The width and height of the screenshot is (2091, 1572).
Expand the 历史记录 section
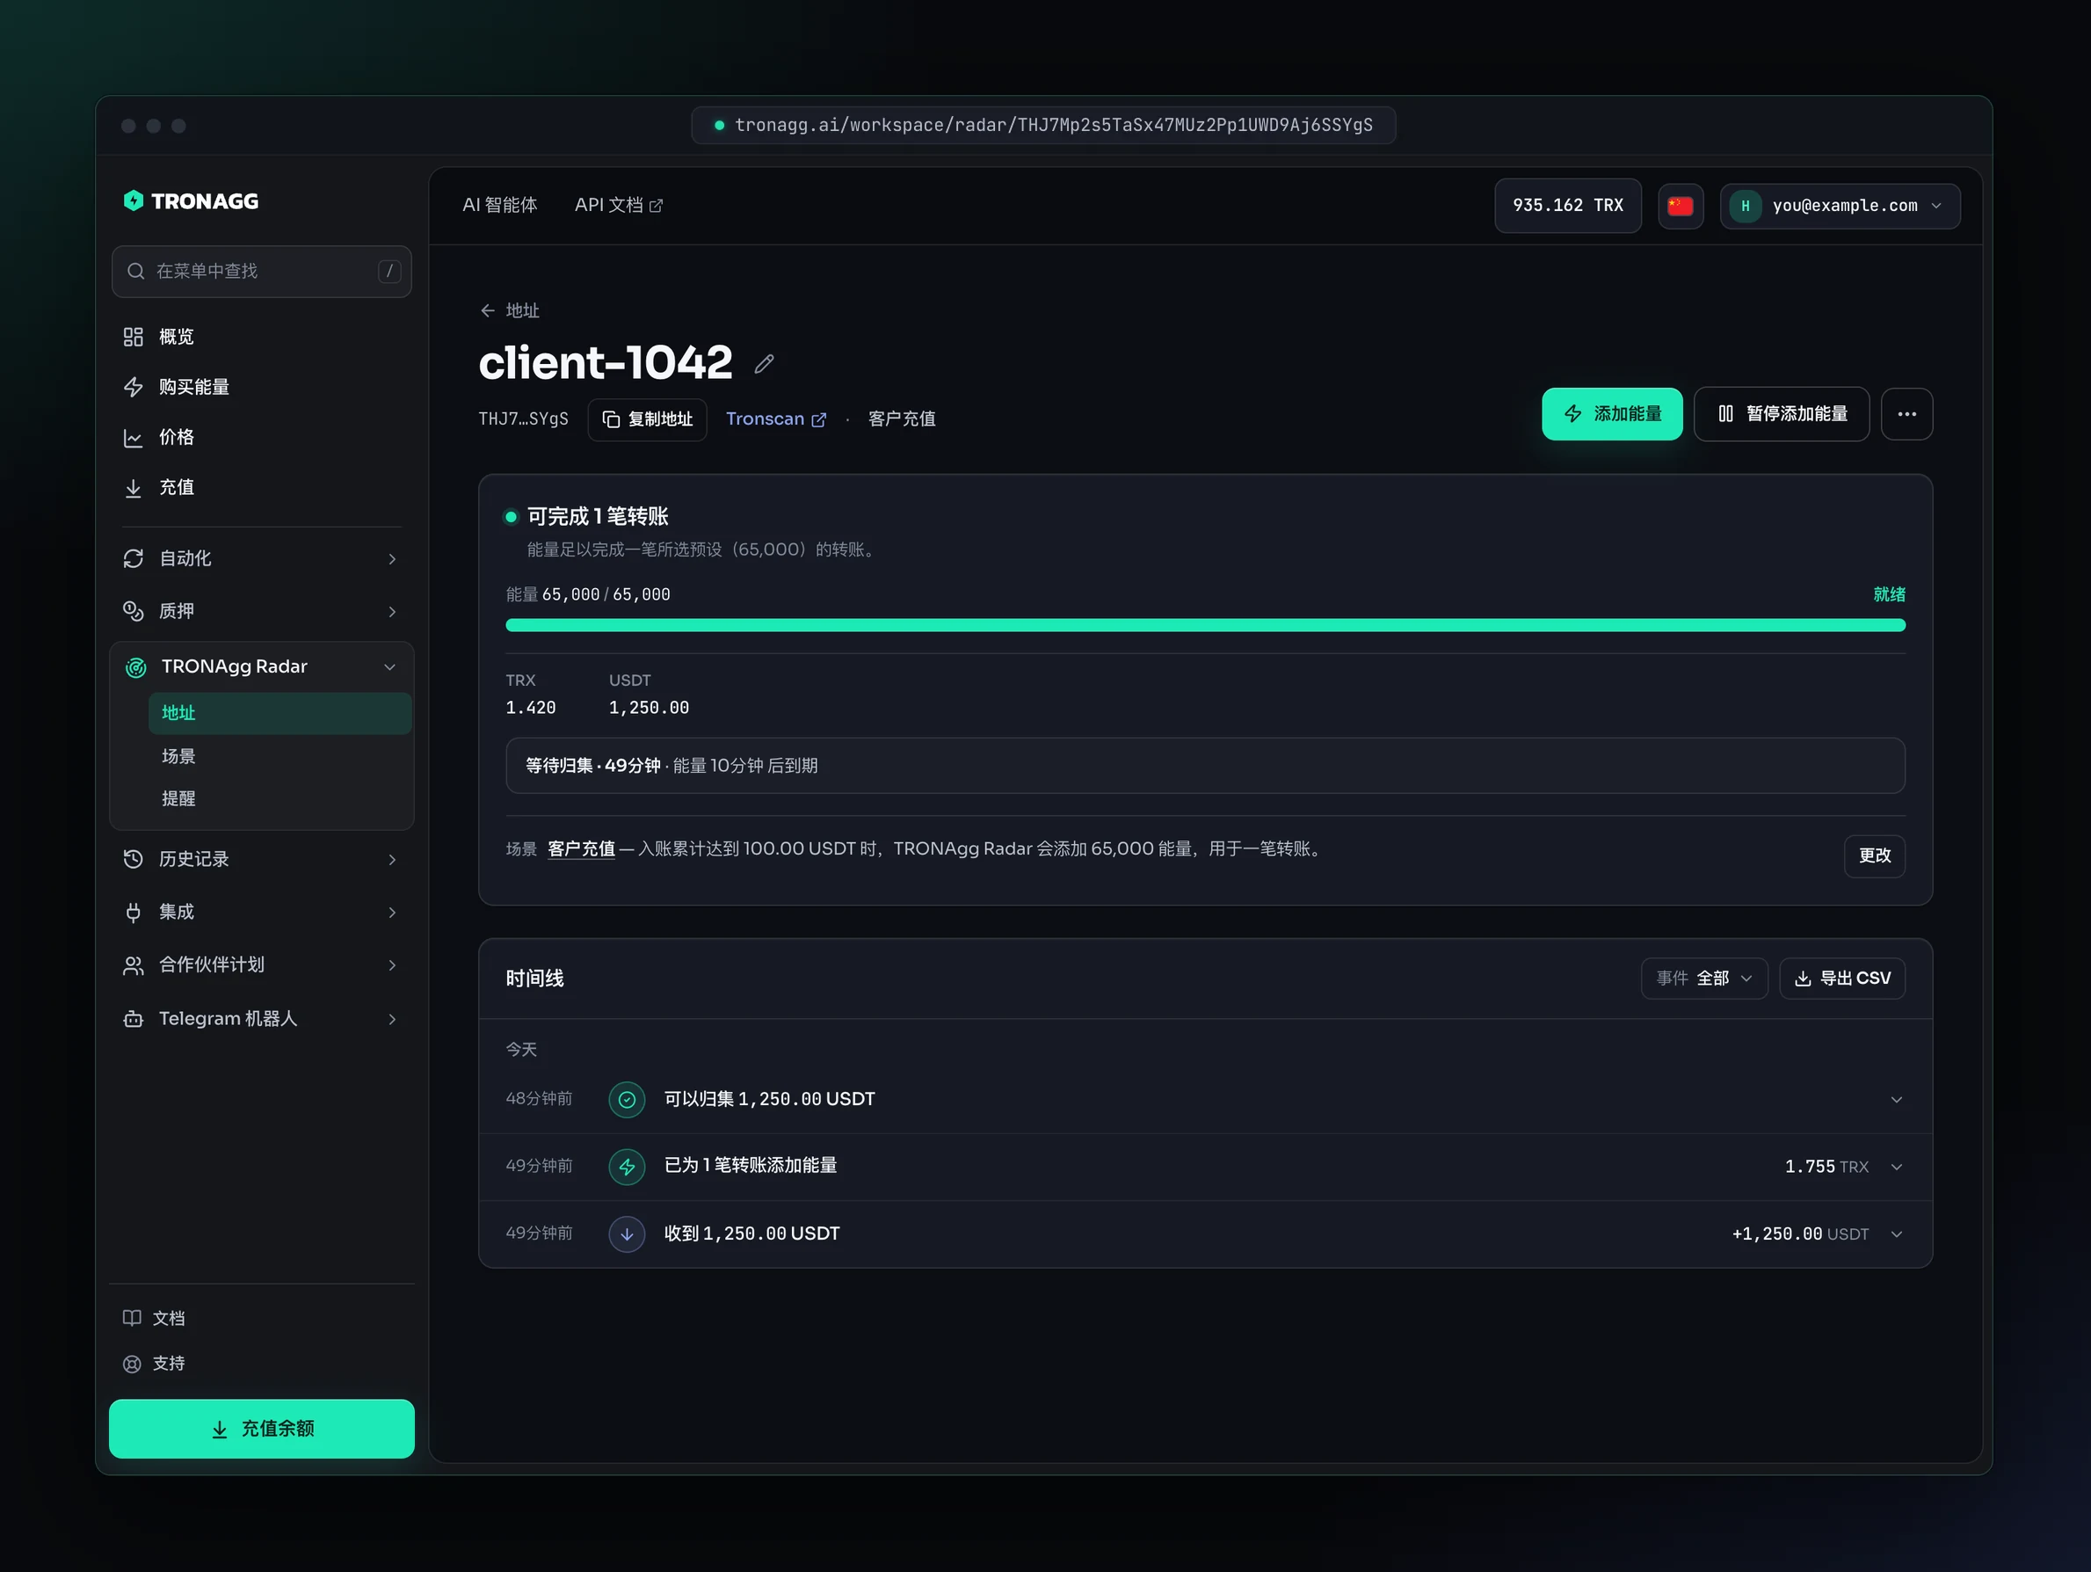point(261,859)
